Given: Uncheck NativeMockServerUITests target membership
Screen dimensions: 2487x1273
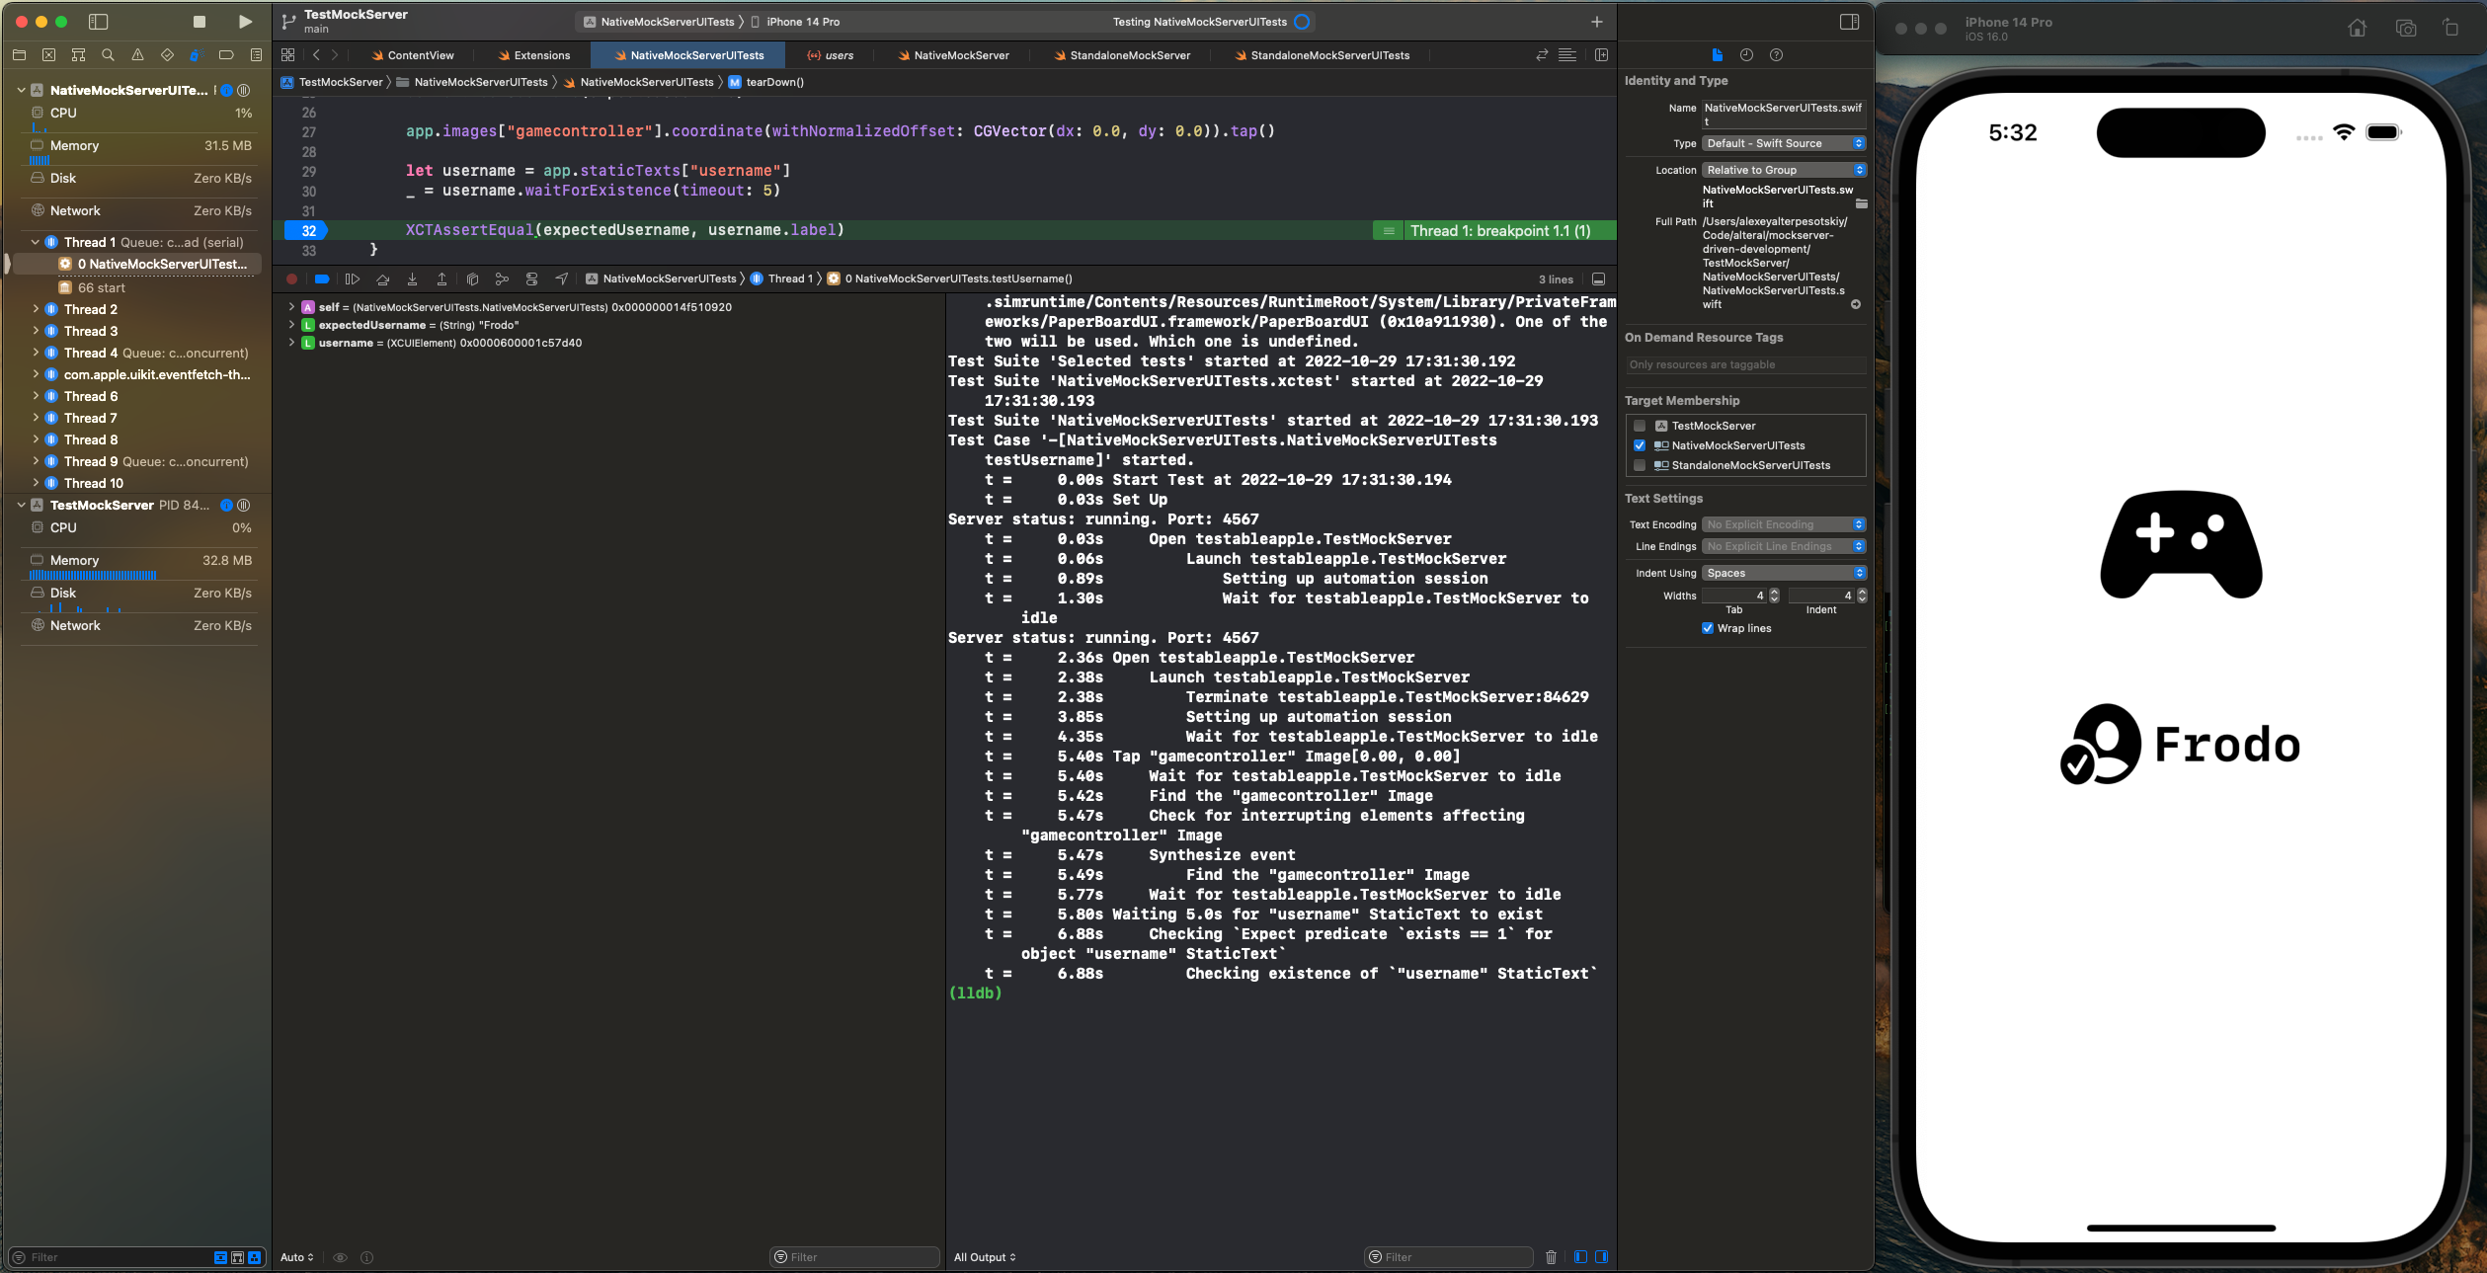Looking at the screenshot, I should click(1640, 445).
